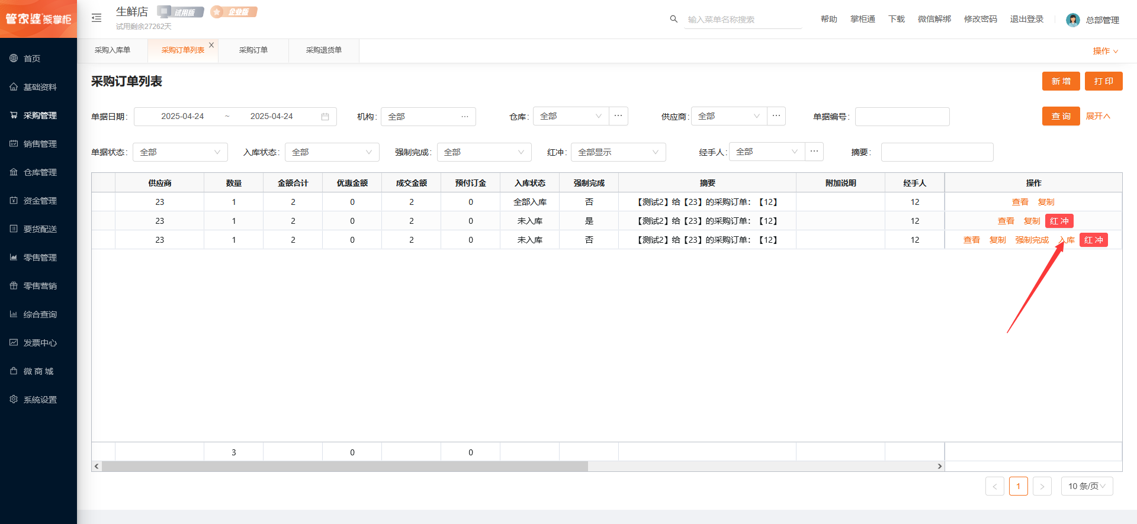Screen dimensions: 1137x524
Task: Click the 查询 button
Action: click(x=1061, y=116)
